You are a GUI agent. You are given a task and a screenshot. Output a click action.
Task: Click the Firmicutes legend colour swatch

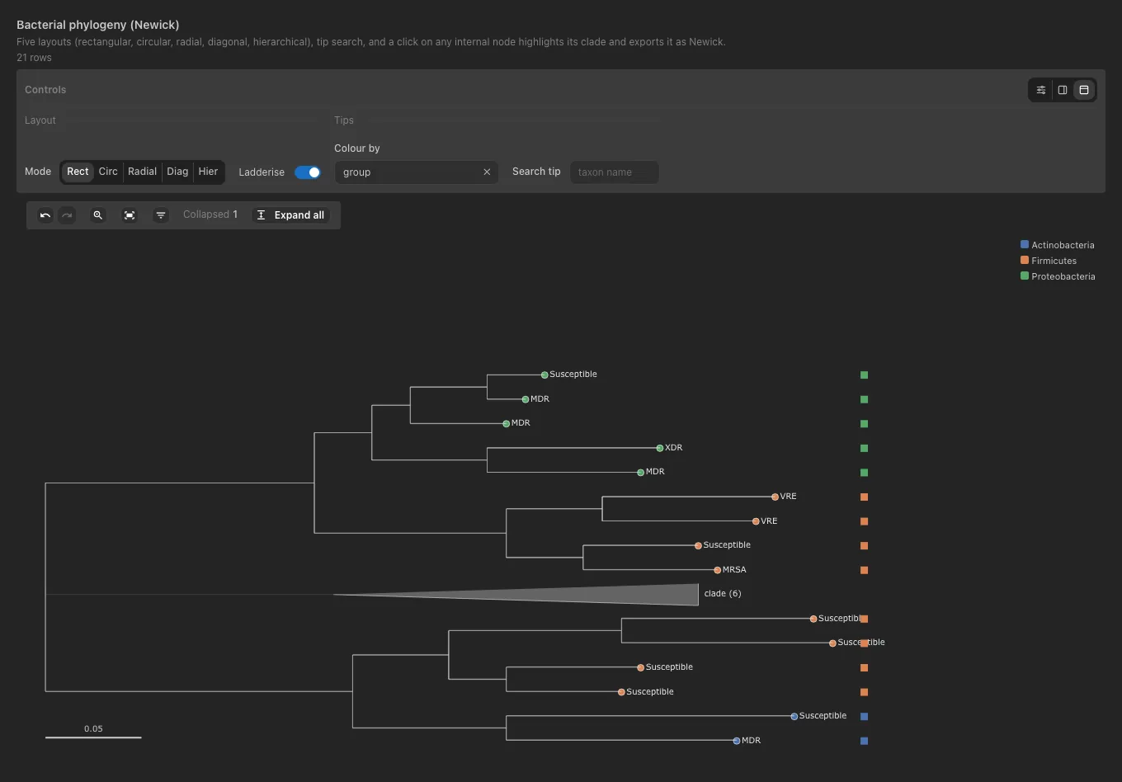click(1025, 260)
